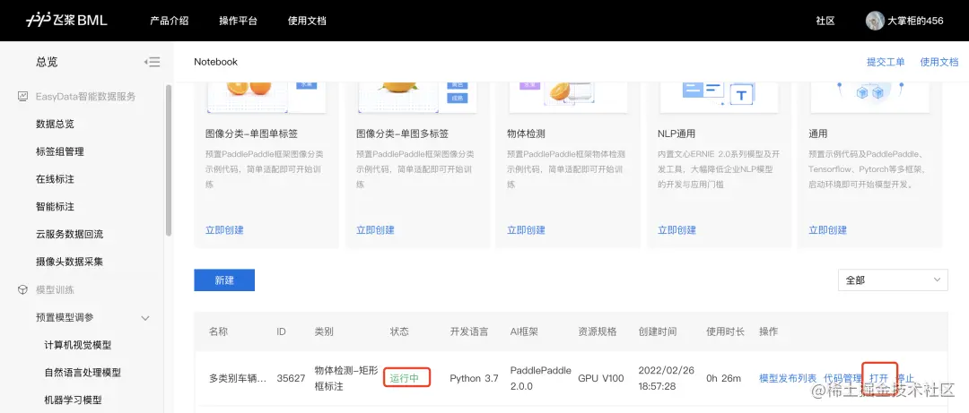
Task: Open 操作平台 in the top navigation
Action: coord(238,21)
